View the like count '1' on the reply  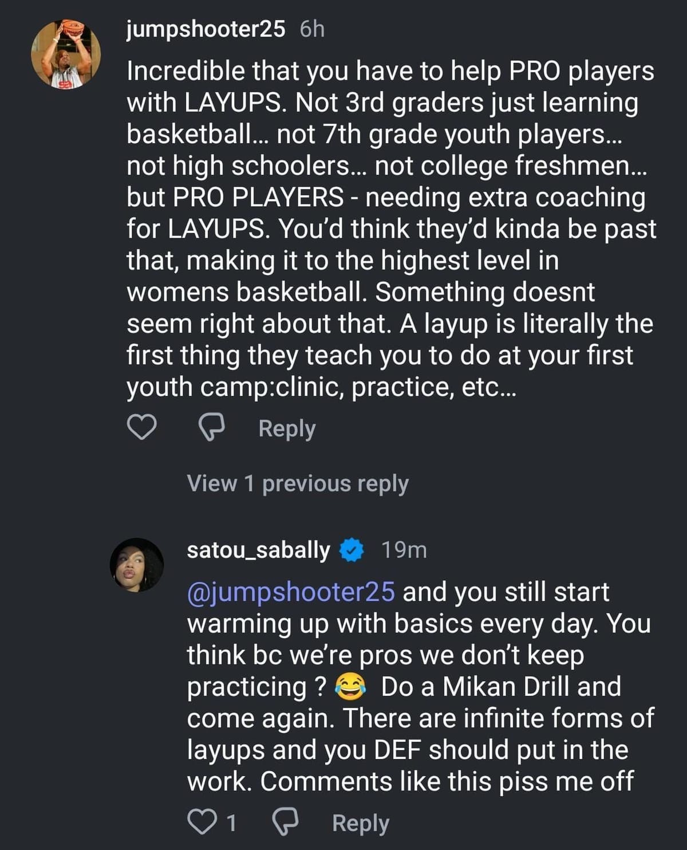tap(231, 823)
